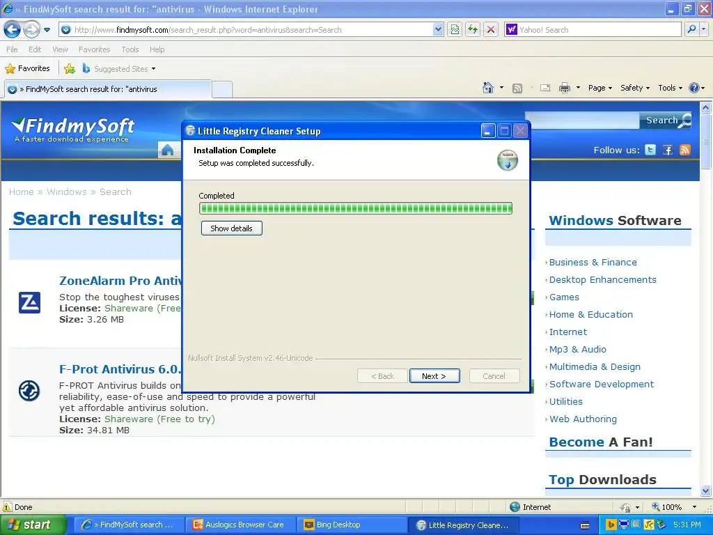
Task: Open the command bar Tools dropdown
Action: click(670, 88)
